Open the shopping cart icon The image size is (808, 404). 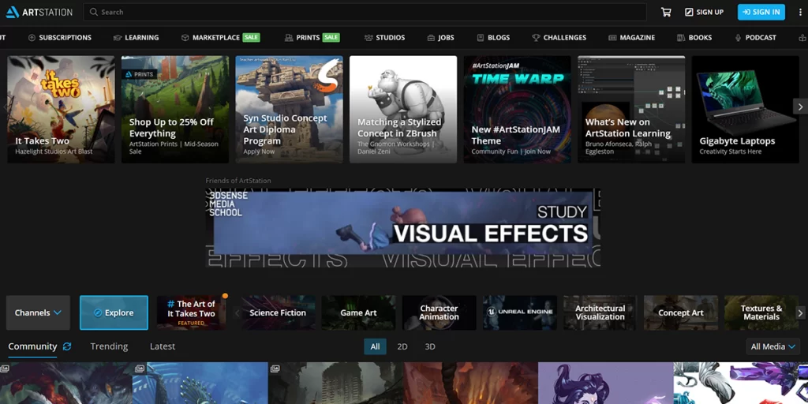(666, 12)
